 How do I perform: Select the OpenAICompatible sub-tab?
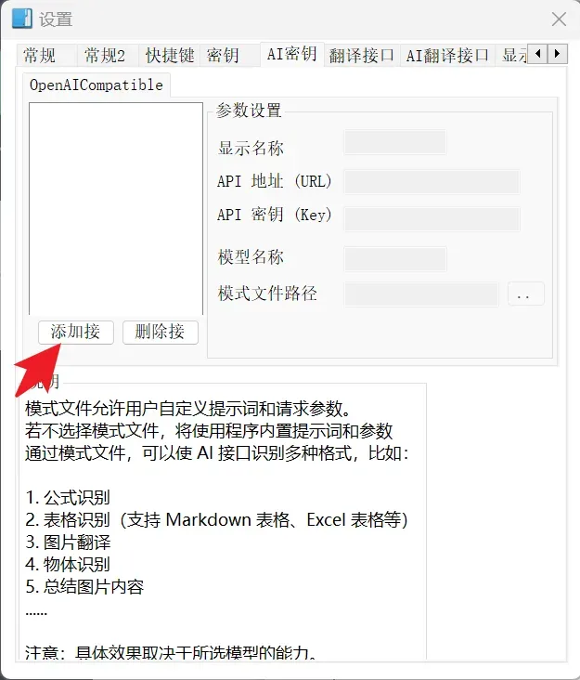pos(97,85)
